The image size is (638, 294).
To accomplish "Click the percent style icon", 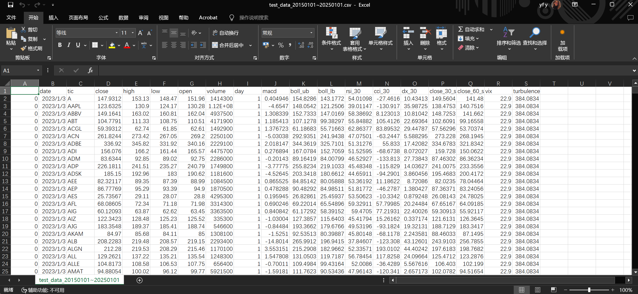I will (x=281, y=45).
